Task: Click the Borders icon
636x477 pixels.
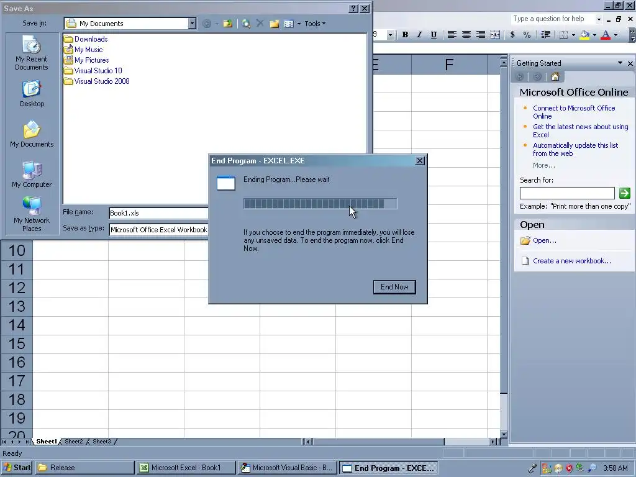Action: pyautogui.click(x=563, y=35)
